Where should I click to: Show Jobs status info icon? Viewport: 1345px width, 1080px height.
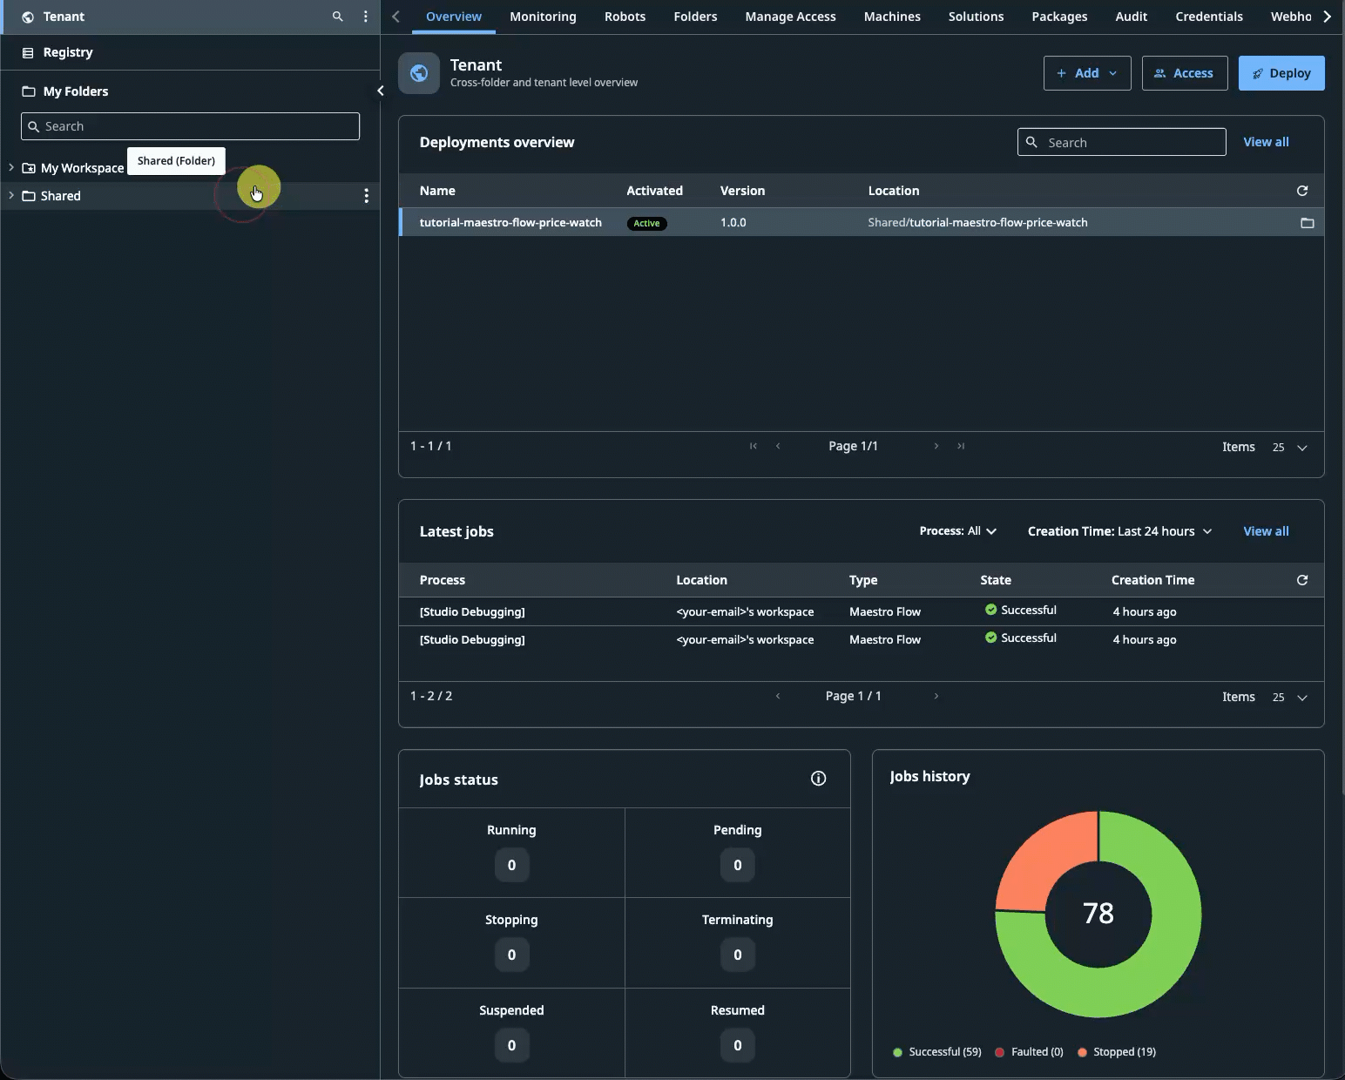point(819,779)
